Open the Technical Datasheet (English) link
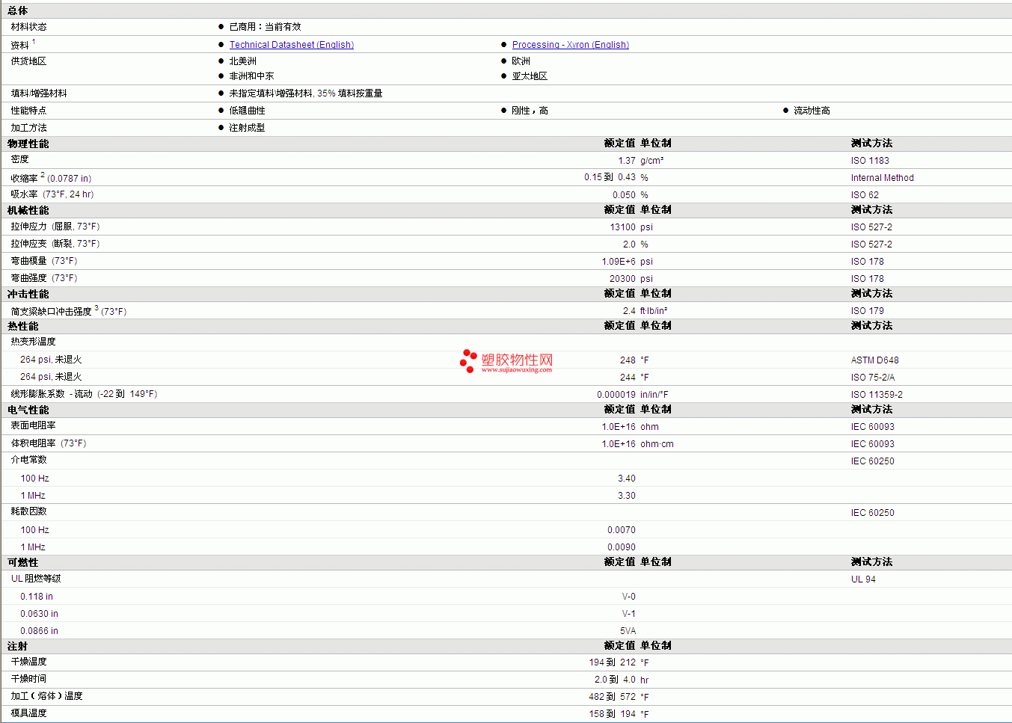 pyautogui.click(x=292, y=45)
